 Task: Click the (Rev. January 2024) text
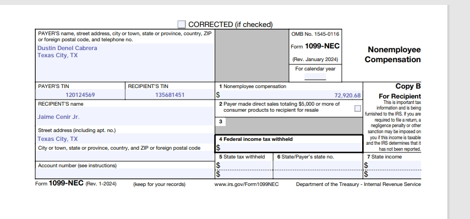click(315, 59)
